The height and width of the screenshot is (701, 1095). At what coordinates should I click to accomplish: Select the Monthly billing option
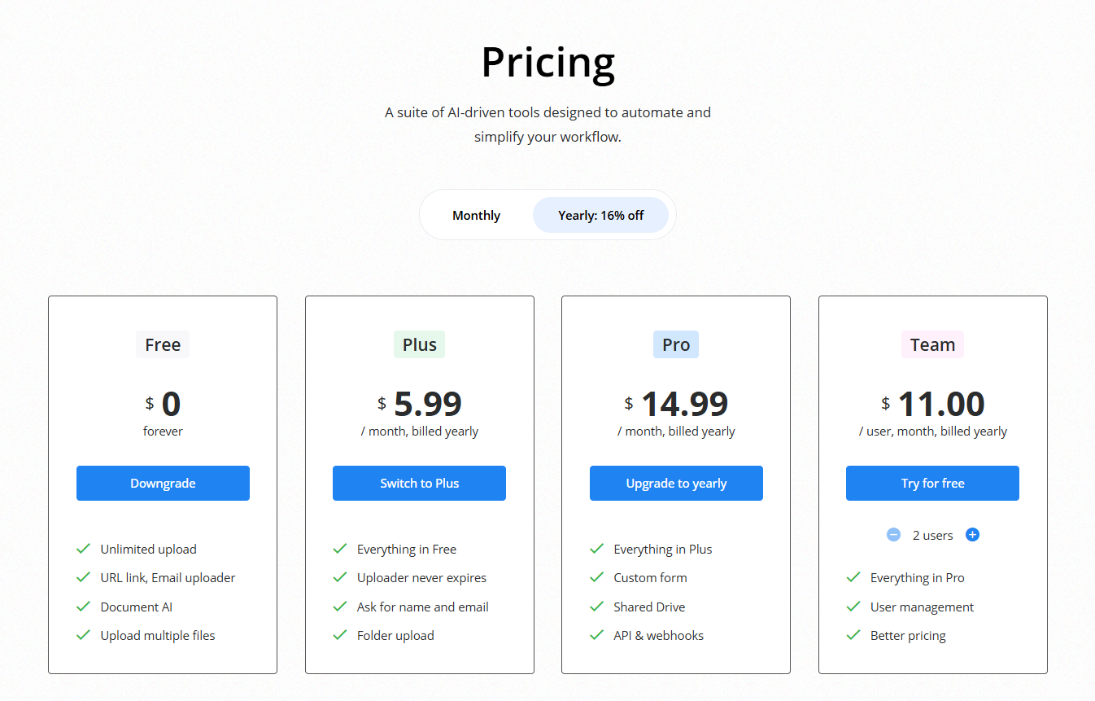click(477, 215)
